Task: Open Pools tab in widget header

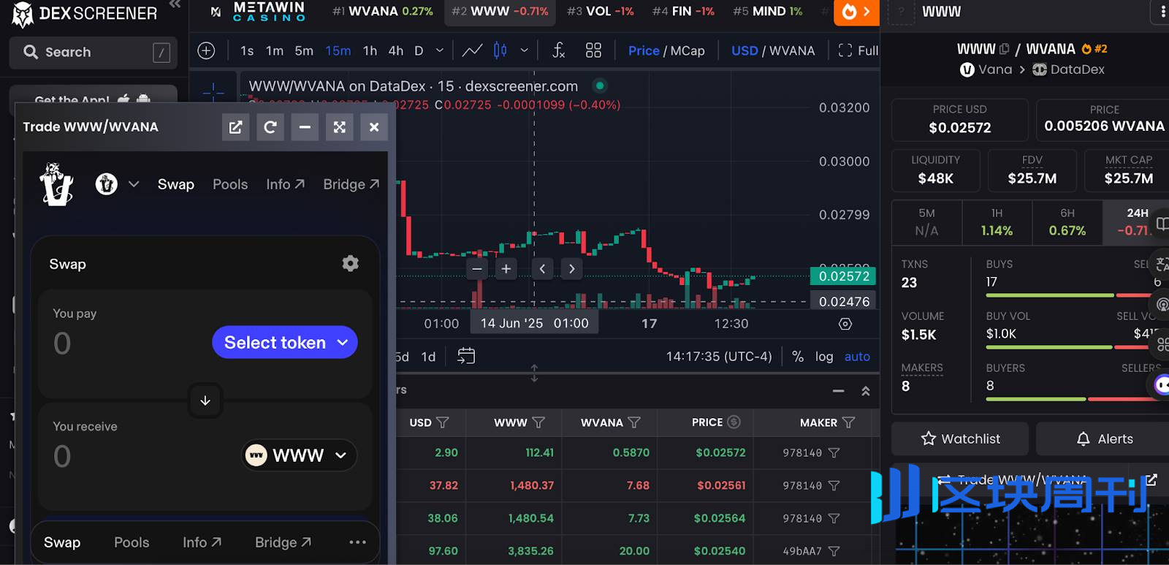Action: tap(230, 184)
